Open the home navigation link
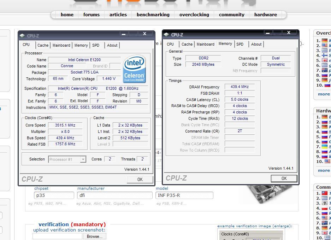 coord(67,14)
